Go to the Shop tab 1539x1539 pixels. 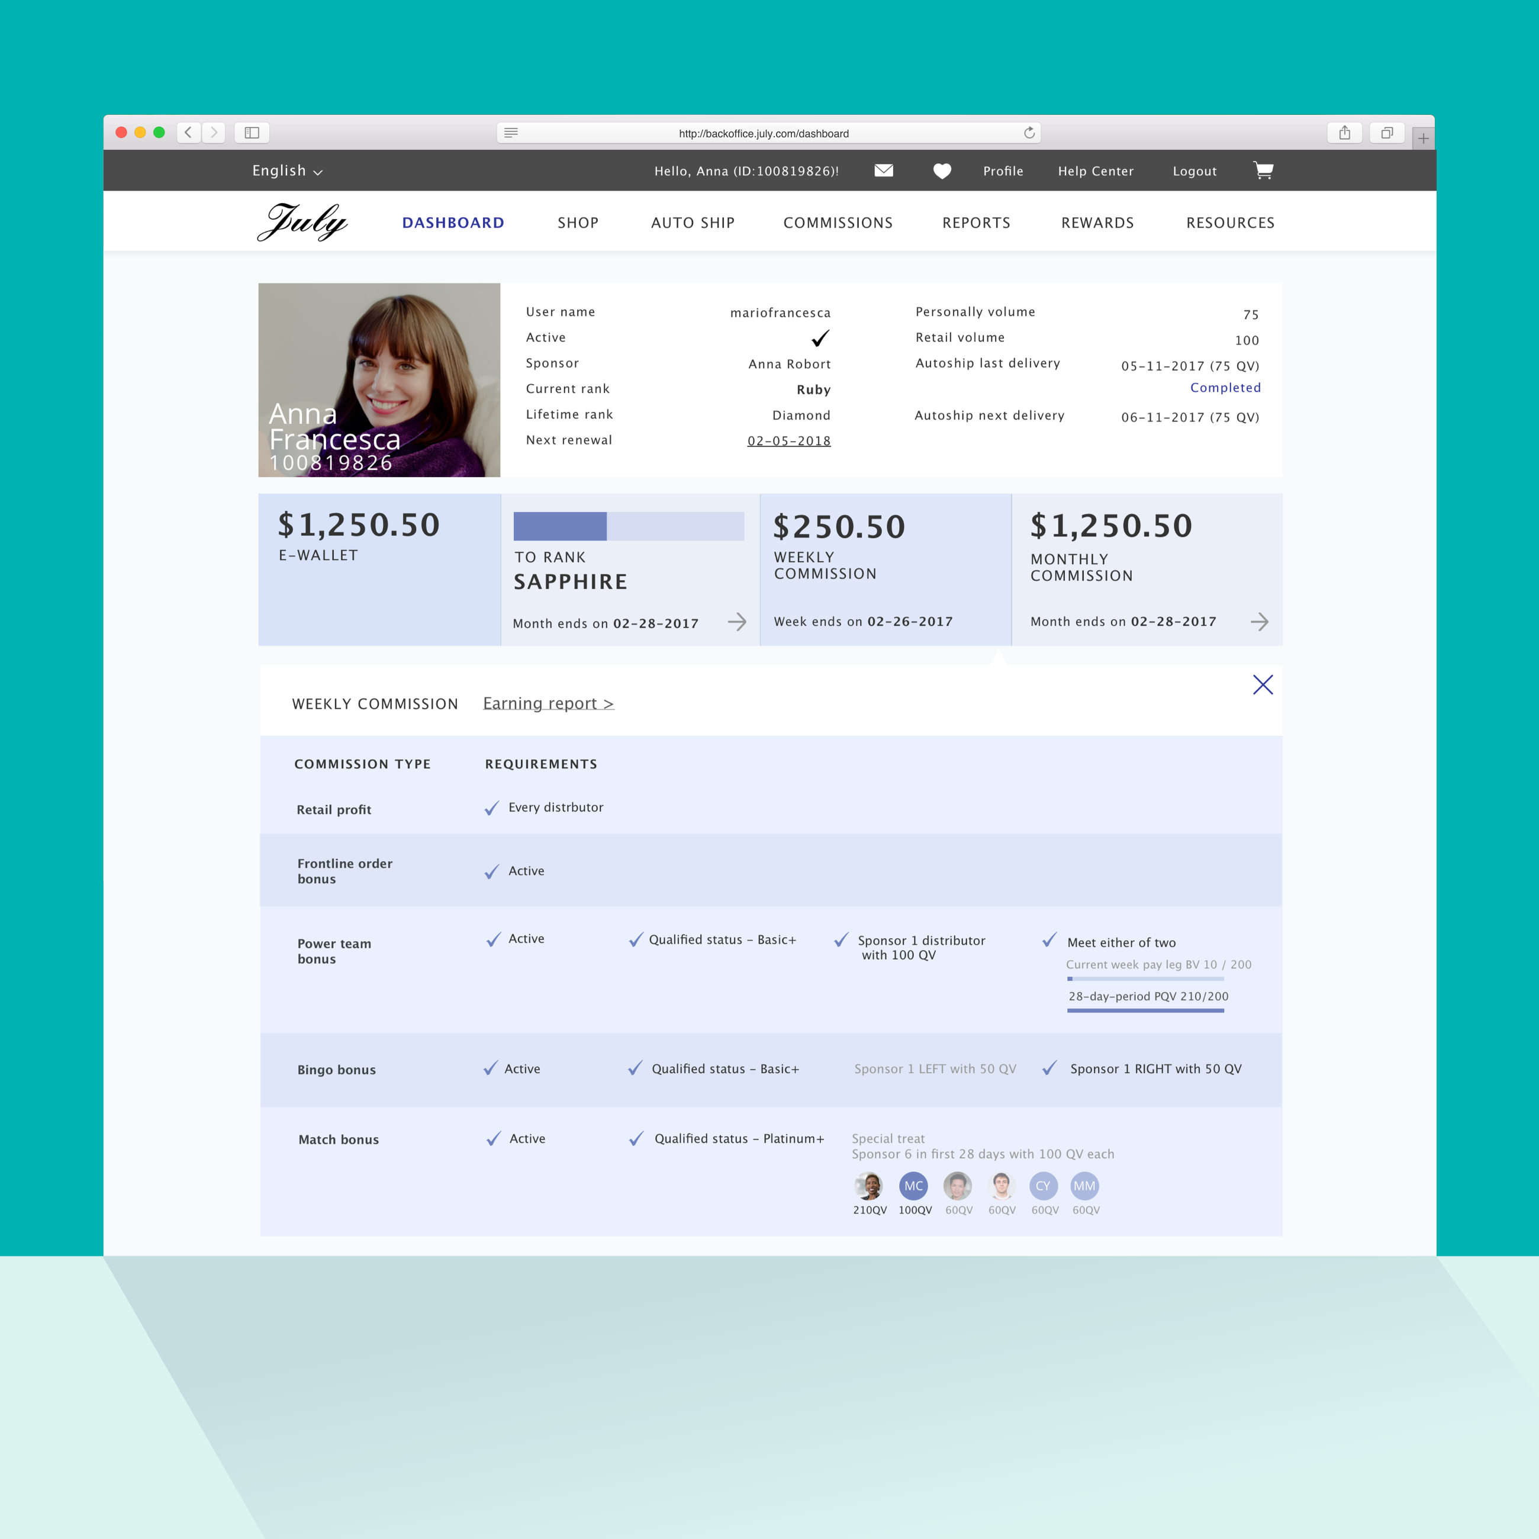[x=578, y=223]
